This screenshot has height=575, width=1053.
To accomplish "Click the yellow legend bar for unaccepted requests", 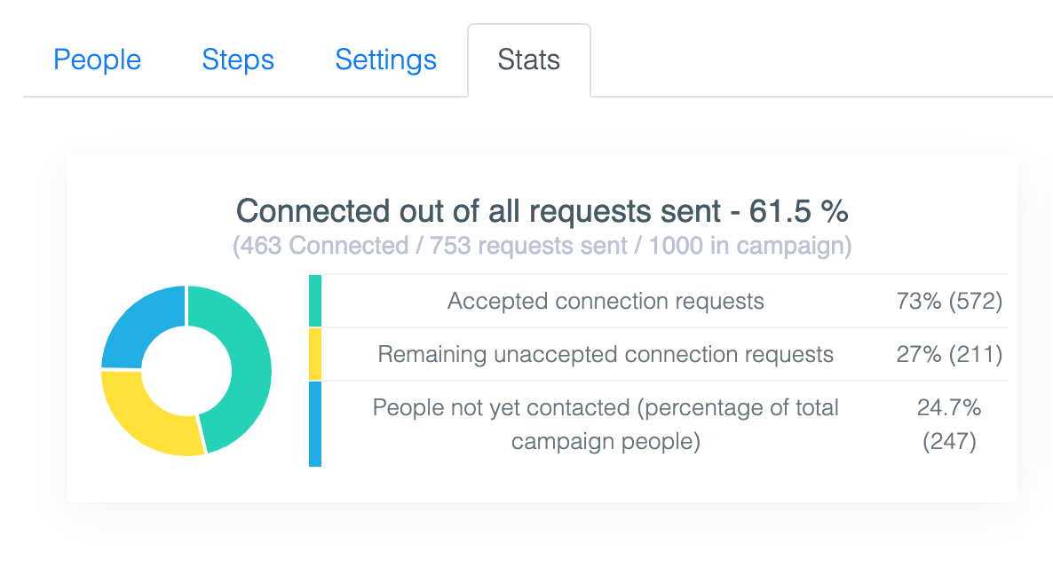I will (313, 354).
